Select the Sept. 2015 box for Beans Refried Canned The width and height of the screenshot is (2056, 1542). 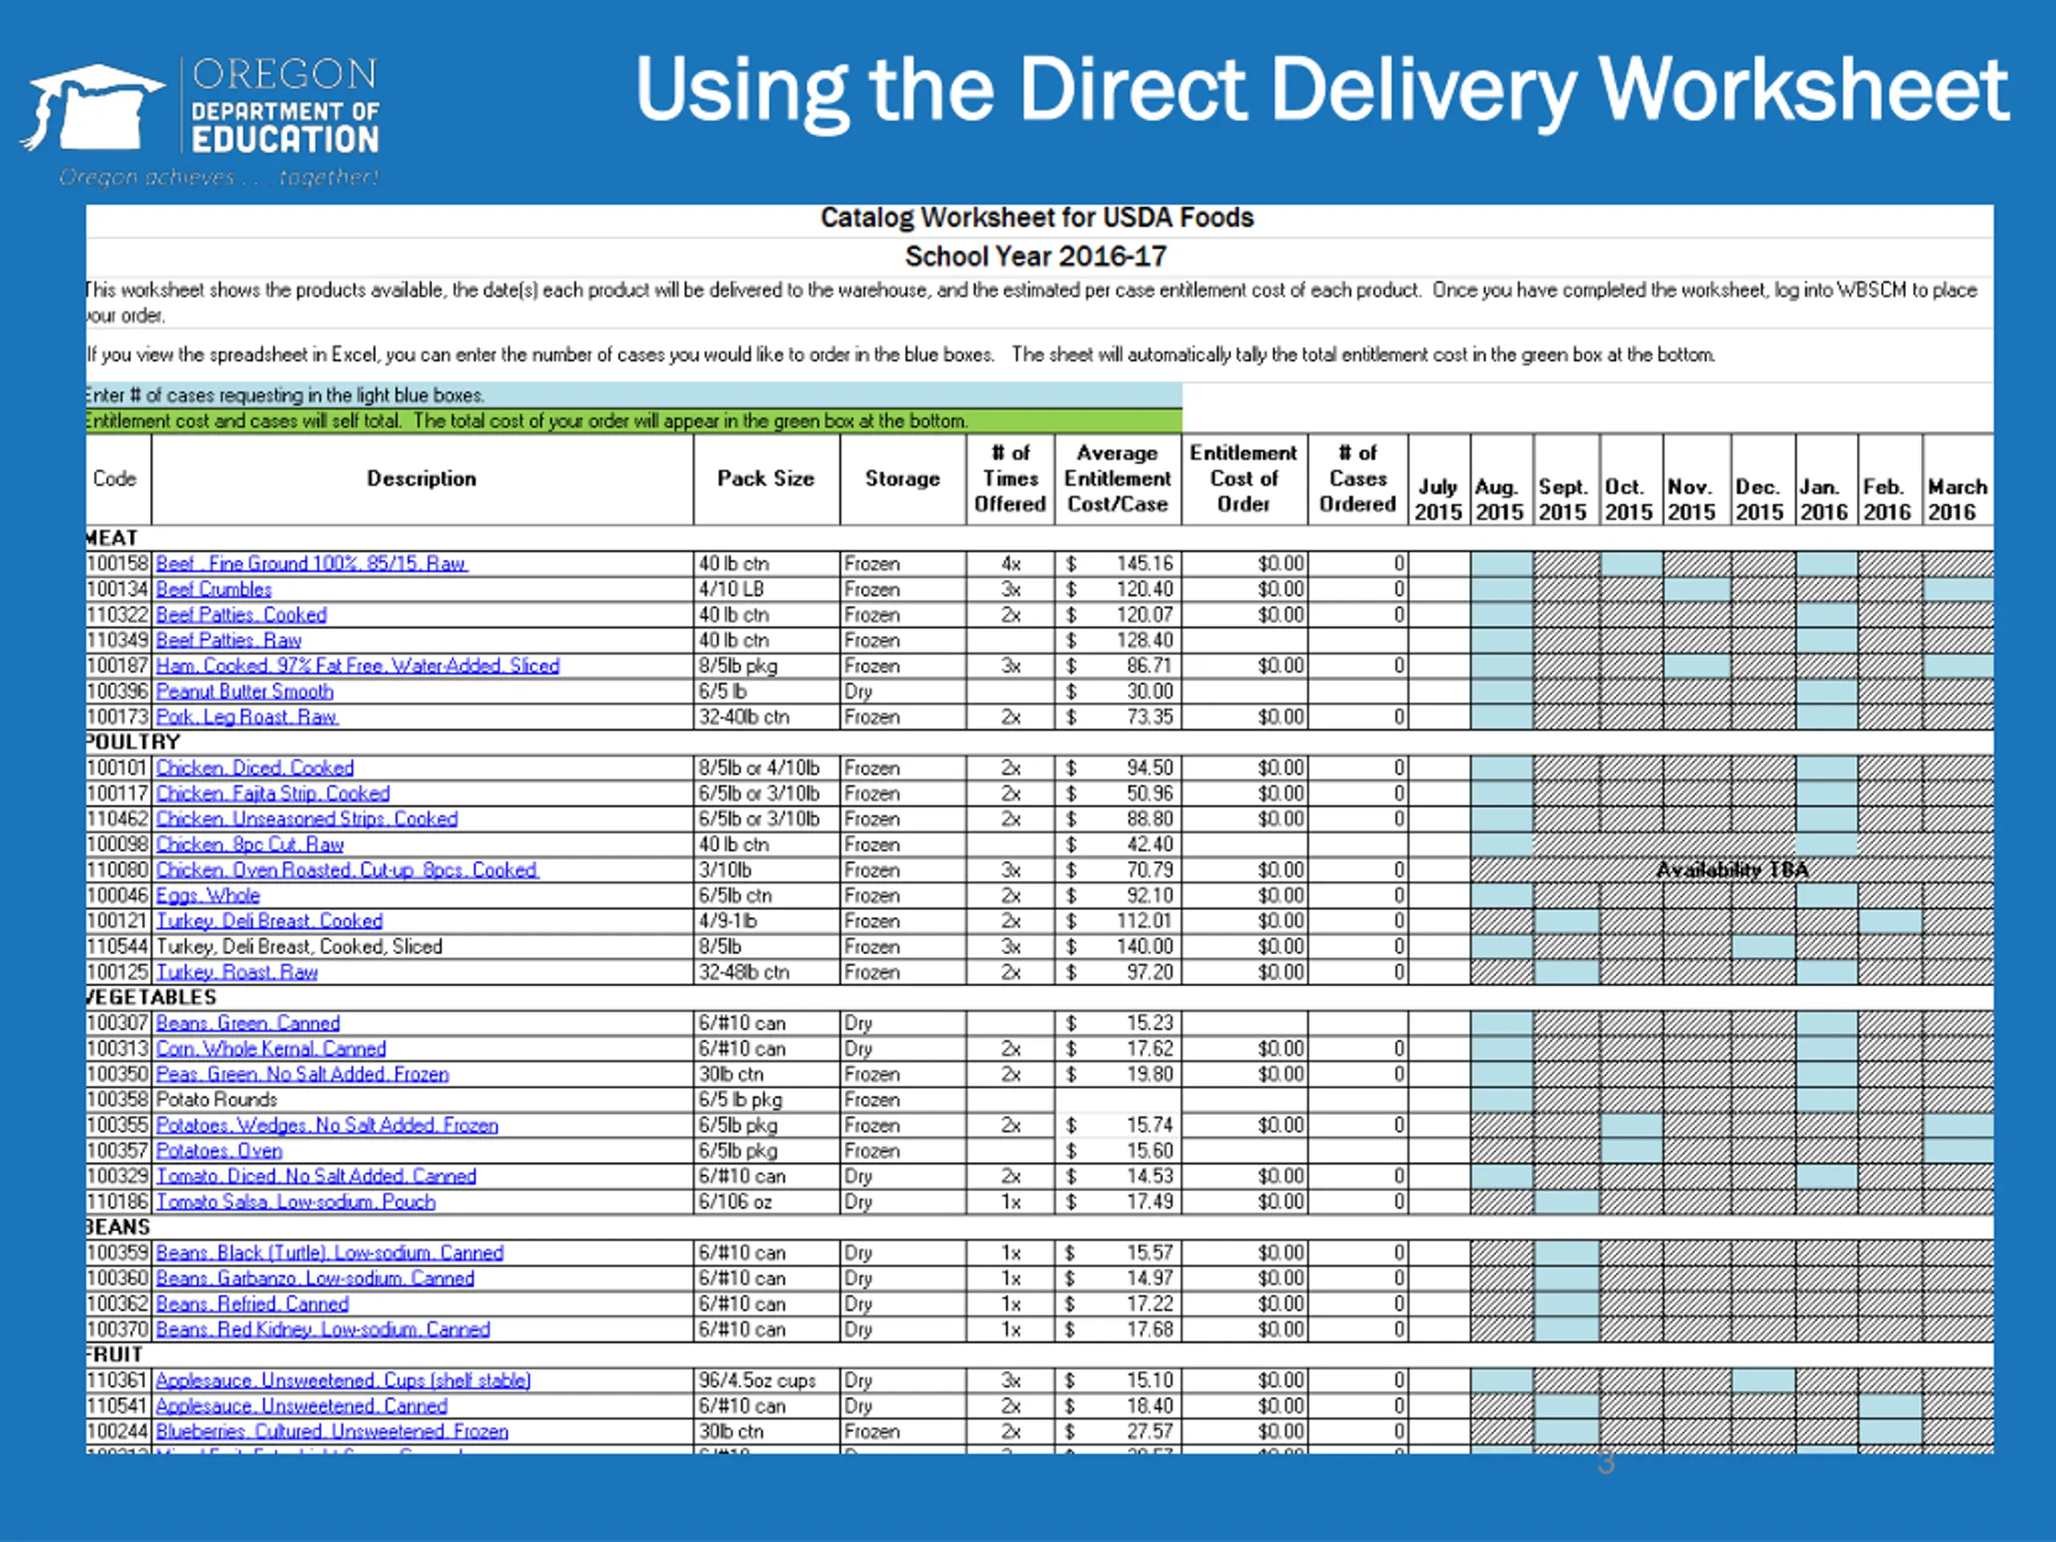click(x=1567, y=1304)
